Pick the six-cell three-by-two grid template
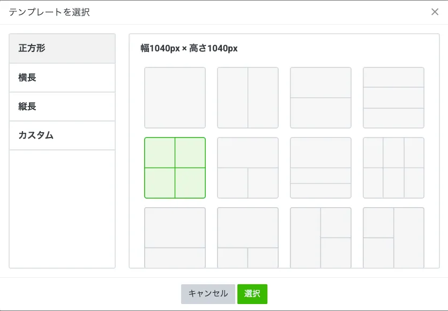Viewport: 448px width, 311px height. (x=393, y=168)
